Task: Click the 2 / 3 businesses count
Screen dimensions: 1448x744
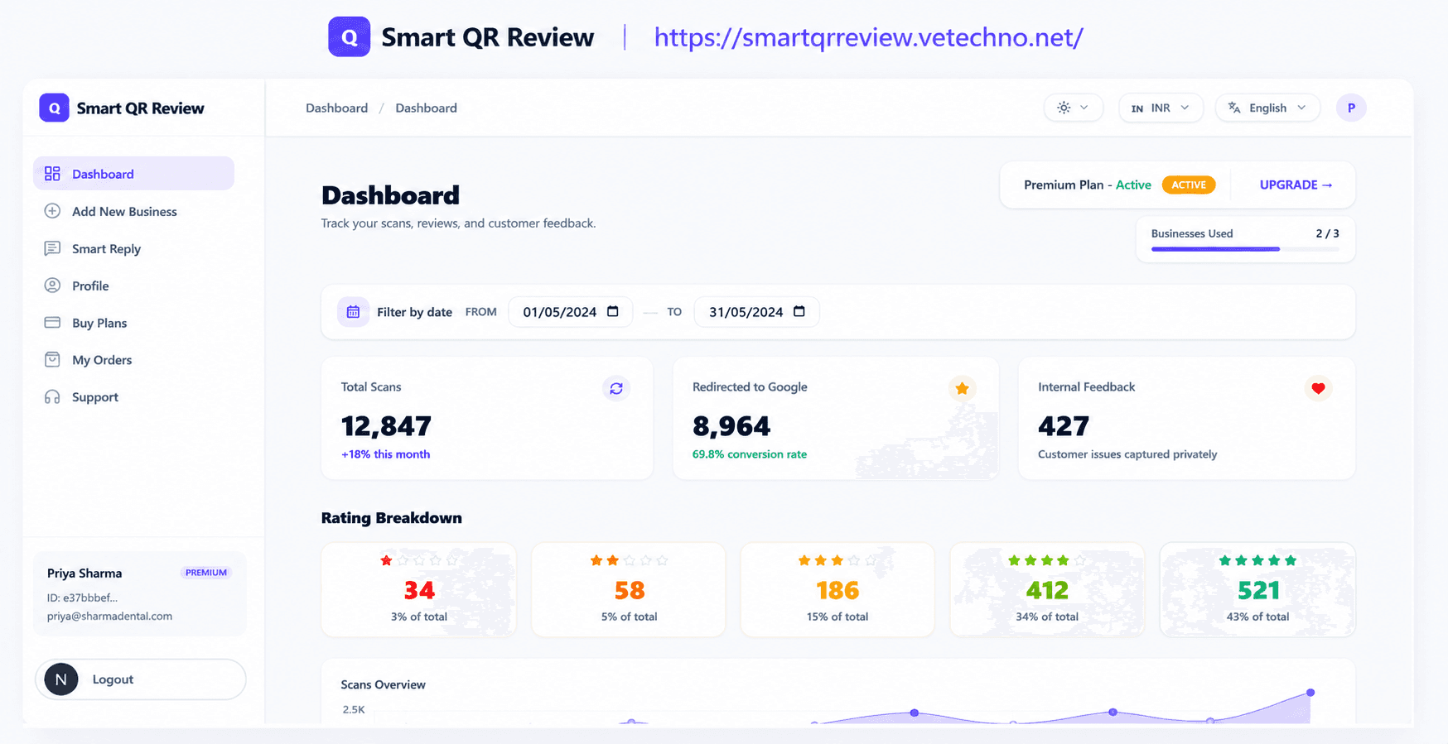Action: tap(1327, 233)
